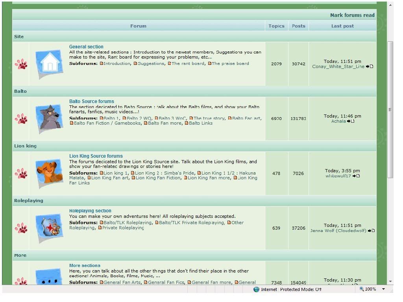Open the General section forum
The image size is (403, 302).
click(86, 47)
